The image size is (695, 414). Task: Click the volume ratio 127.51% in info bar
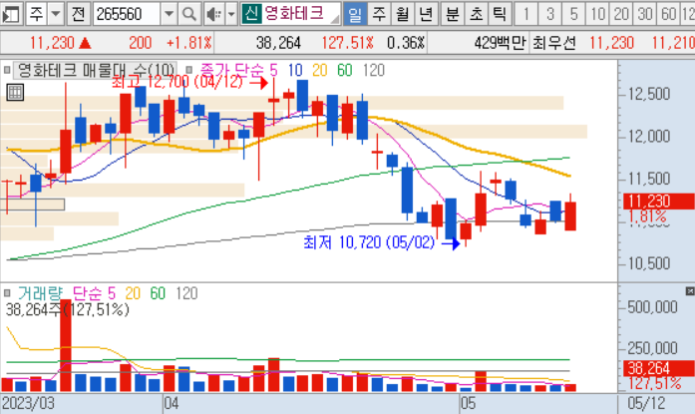[347, 43]
